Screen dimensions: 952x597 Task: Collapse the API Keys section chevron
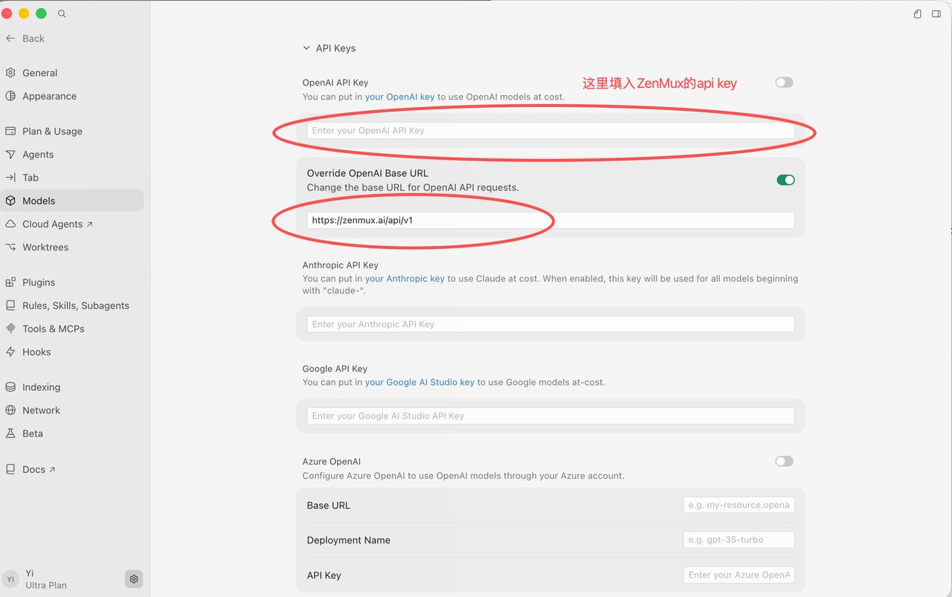click(306, 48)
